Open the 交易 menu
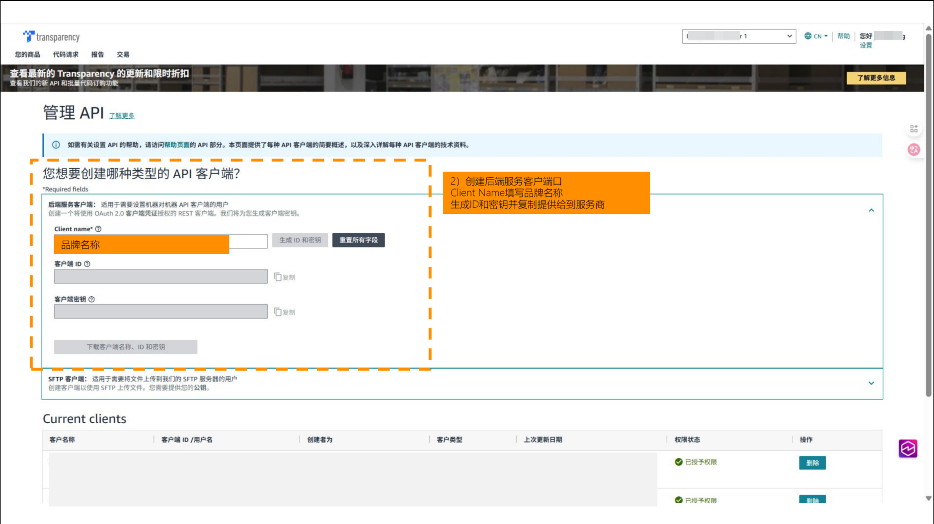The width and height of the screenshot is (934, 524). pyautogui.click(x=123, y=55)
